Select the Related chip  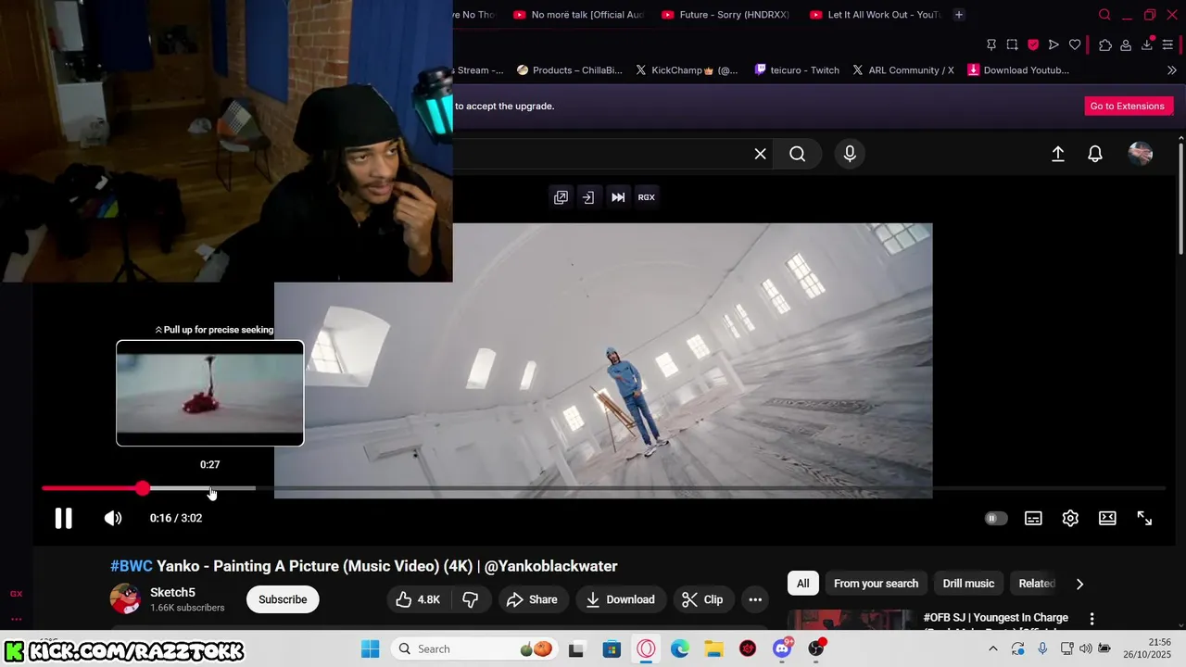tap(1035, 584)
